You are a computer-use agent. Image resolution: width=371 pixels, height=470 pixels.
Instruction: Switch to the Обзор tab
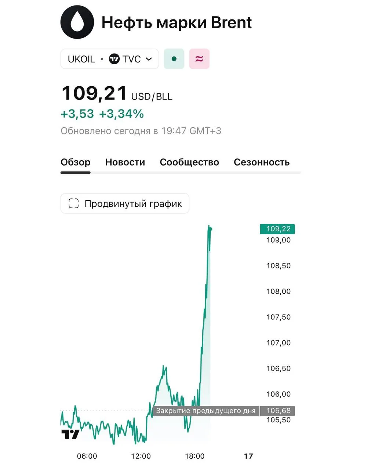[76, 162]
